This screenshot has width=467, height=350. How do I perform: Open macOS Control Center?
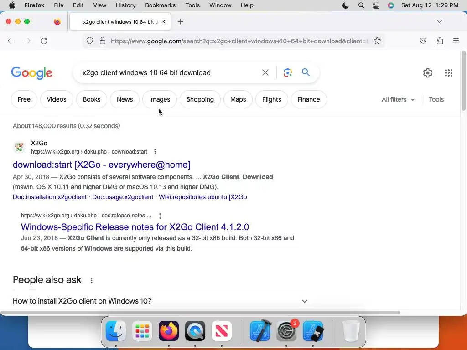coord(376,5)
